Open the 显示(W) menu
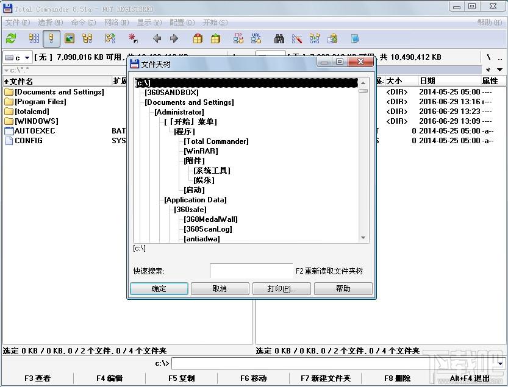 [149, 23]
